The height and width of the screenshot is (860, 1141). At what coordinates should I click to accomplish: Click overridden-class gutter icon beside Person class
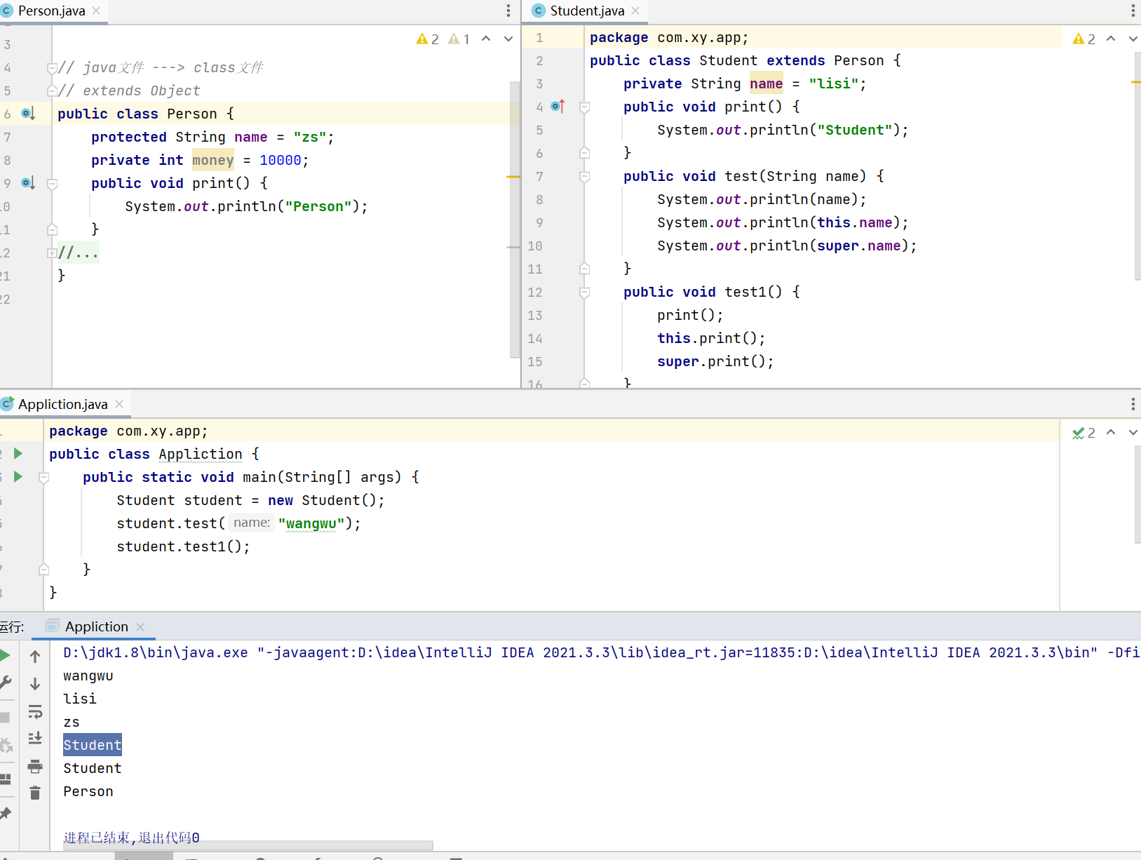[28, 113]
